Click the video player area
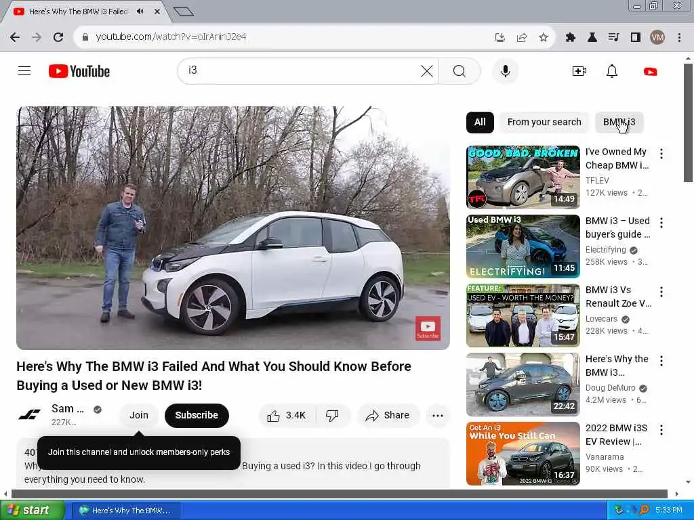694x520 pixels. click(233, 227)
